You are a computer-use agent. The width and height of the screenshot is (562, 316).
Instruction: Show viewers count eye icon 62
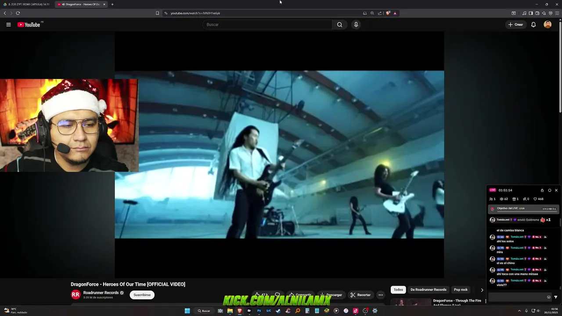[x=504, y=199]
